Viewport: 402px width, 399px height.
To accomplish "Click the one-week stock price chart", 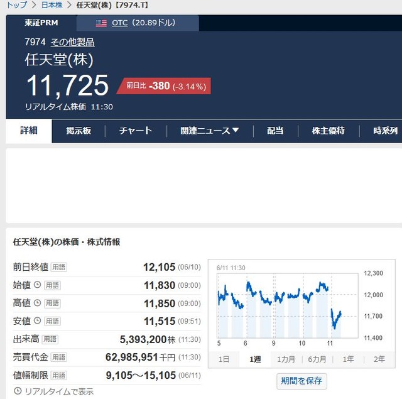I will click(288, 306).
